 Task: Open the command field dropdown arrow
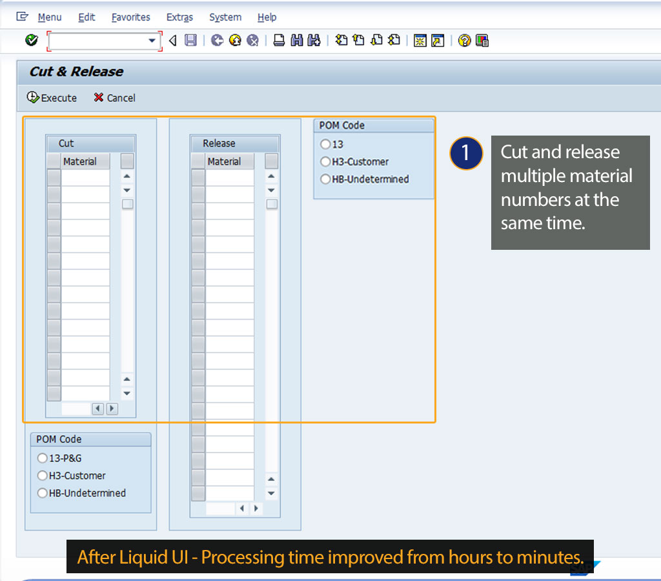click(152, 41)
